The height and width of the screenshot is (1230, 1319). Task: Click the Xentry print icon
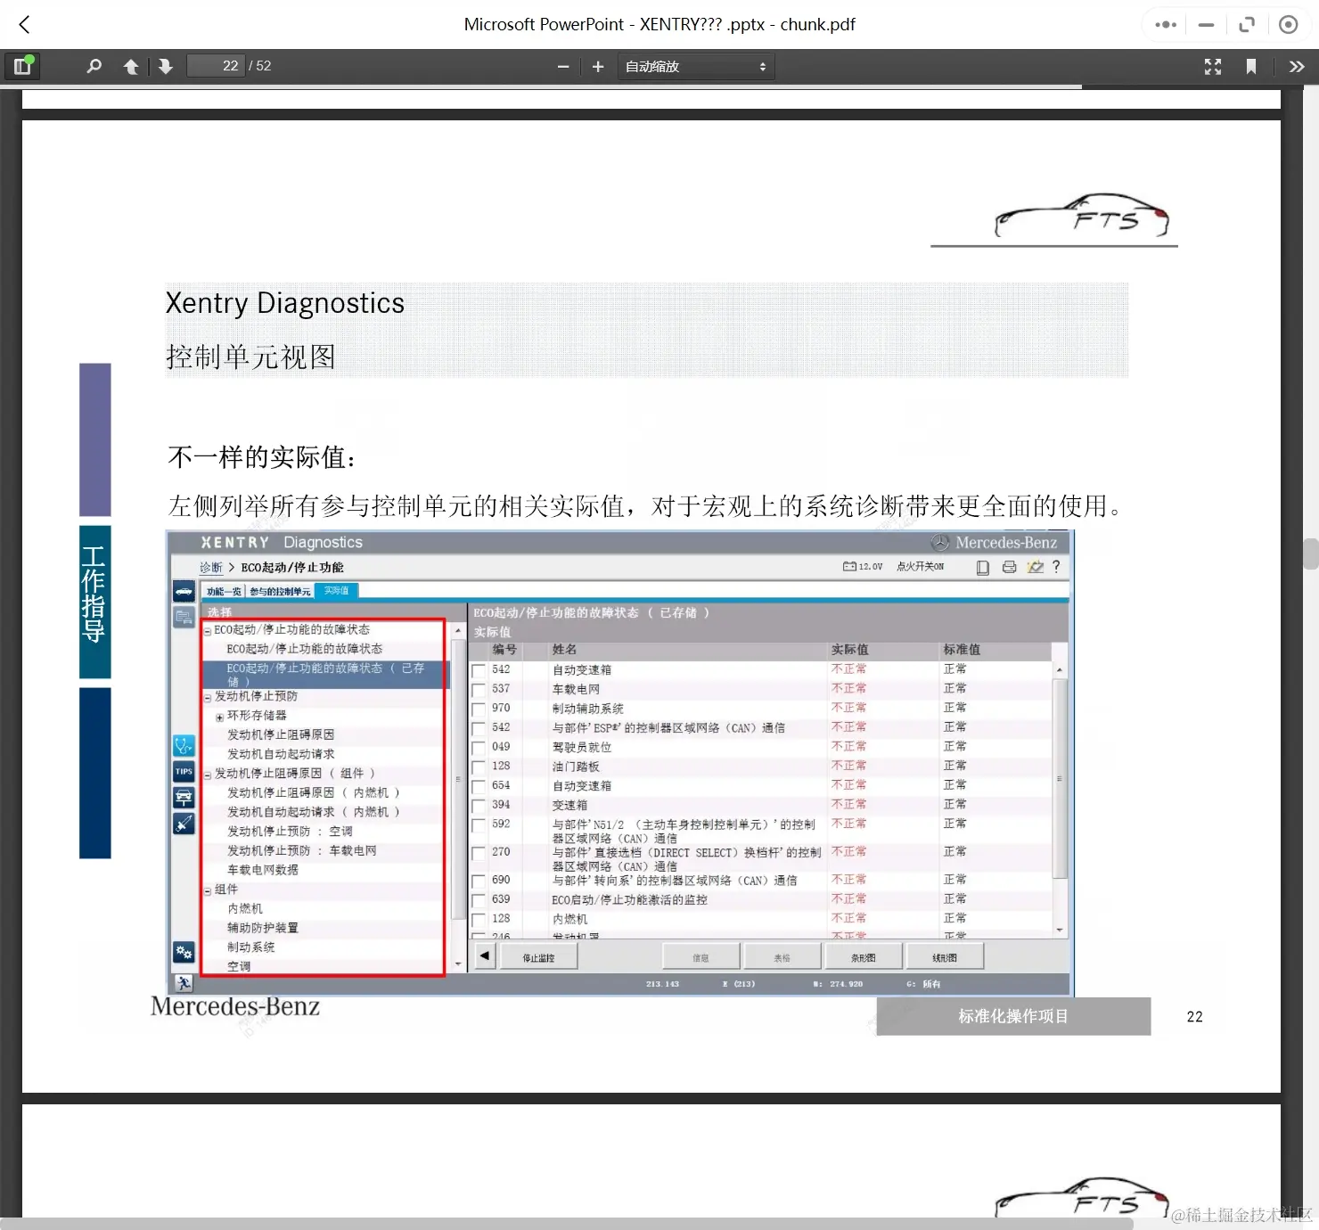(1009, 567)
